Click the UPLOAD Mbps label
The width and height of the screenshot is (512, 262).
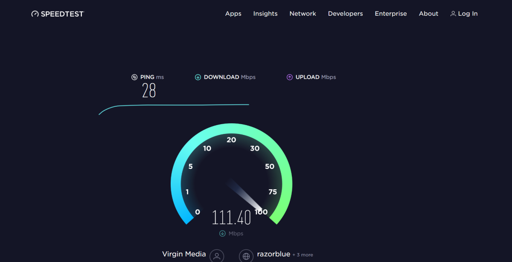316,77
